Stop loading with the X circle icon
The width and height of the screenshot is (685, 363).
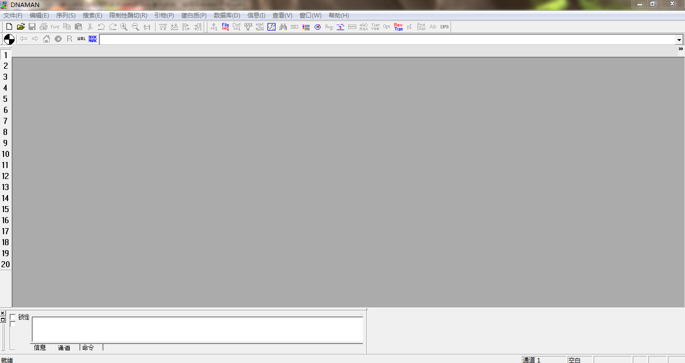click(x=58, y=39)
